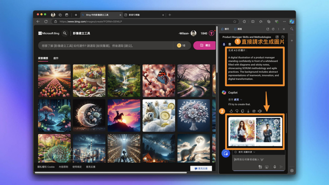This screenshot has width=329, height=185.
Task: Add a screenshot to the Copilot prompt
Action: 267,167
